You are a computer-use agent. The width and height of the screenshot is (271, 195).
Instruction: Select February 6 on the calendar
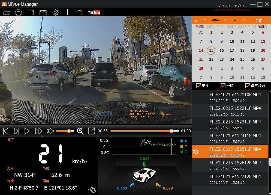(x=263, y=32)
